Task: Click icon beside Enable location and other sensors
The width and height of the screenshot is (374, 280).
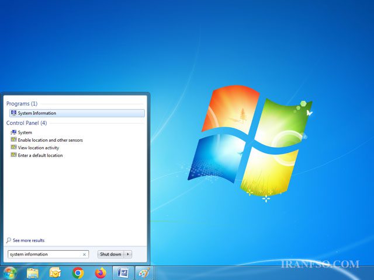Action: (x=13, y=140)
